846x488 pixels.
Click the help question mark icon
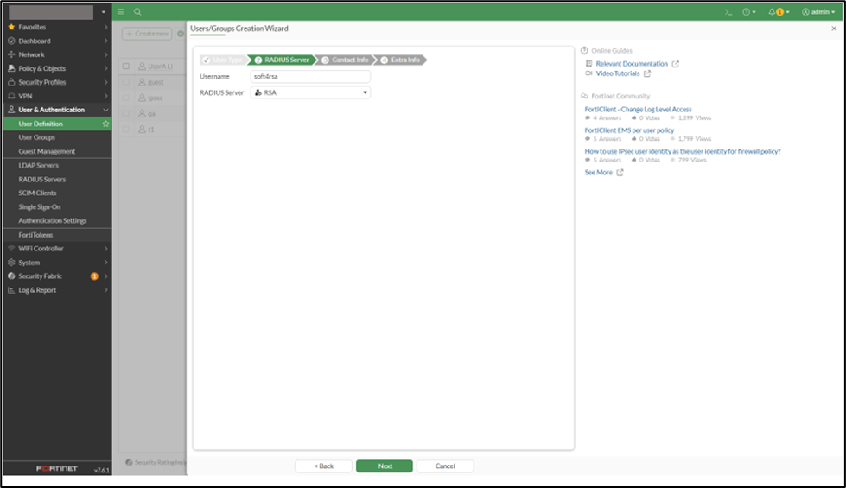point(747,12)
